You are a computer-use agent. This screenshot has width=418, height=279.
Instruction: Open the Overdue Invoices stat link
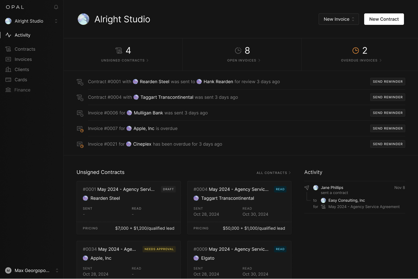point(361,60)
